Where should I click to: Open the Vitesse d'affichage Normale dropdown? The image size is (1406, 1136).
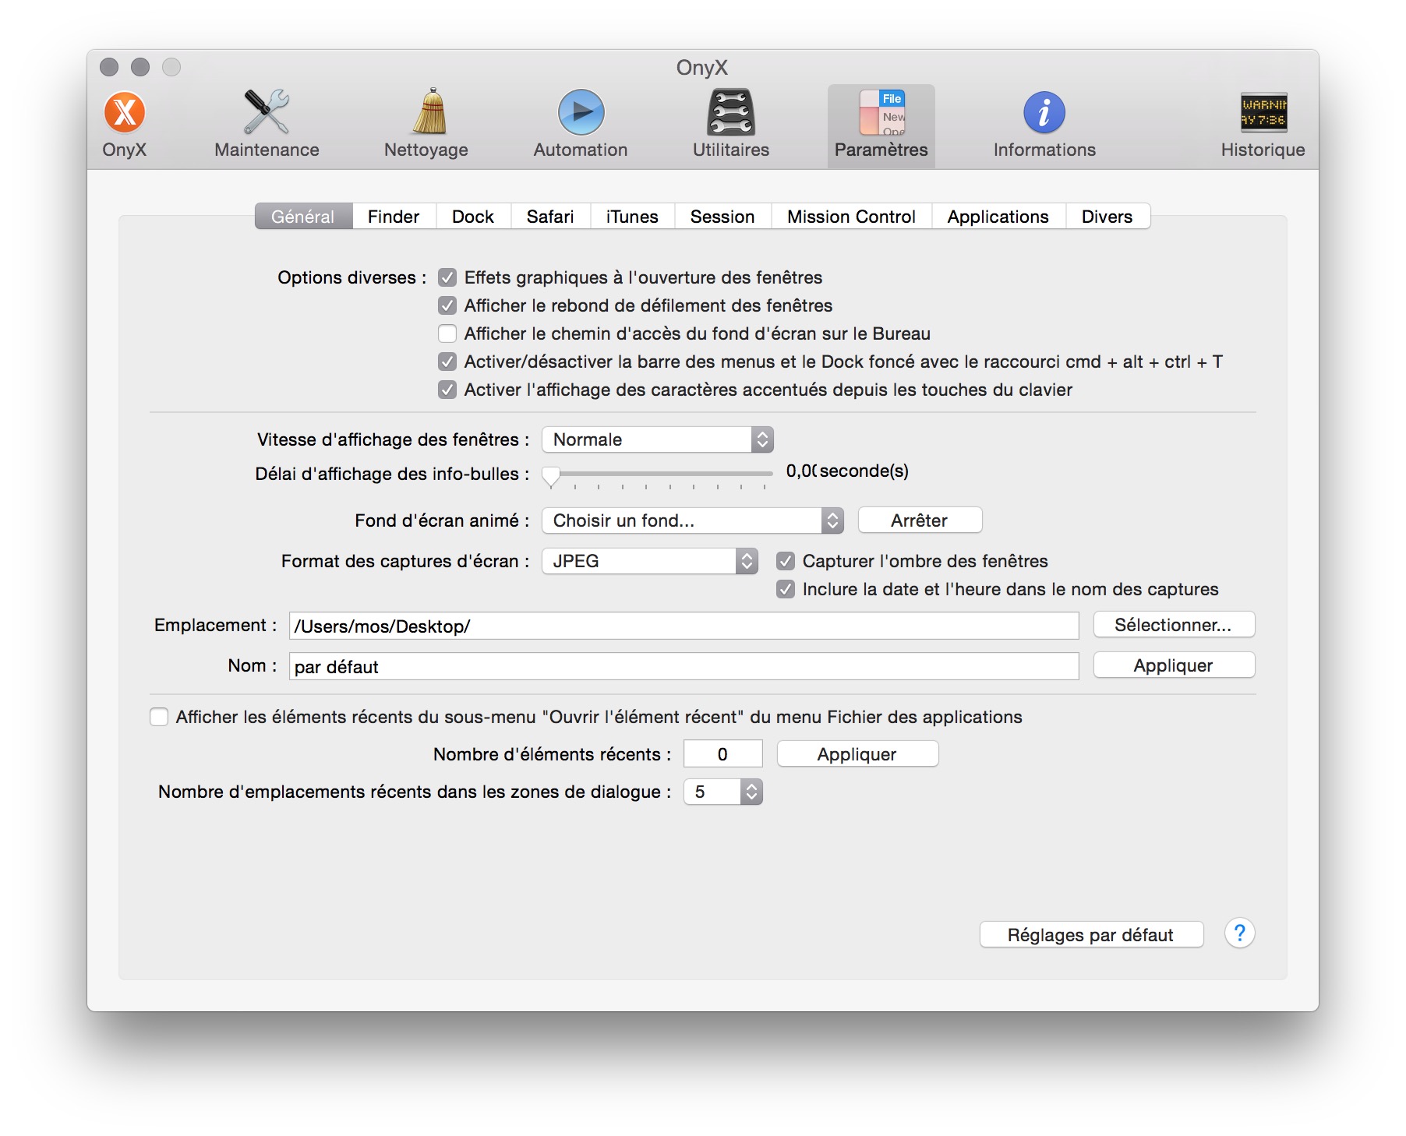658,439
